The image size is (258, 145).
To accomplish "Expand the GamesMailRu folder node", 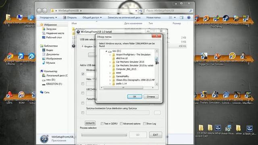I will 110,77.
